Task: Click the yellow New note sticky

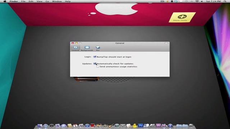Action: pyautogui.click(x=182, y=18)
